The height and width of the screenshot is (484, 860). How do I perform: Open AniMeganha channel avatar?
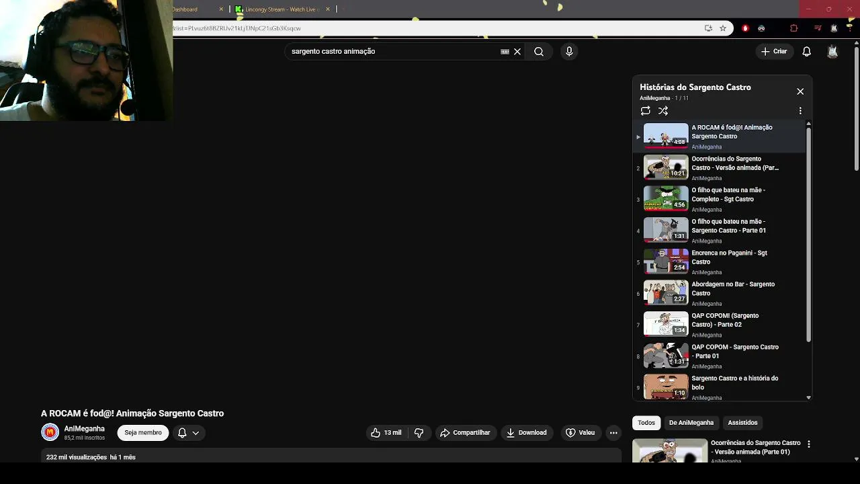50,433
